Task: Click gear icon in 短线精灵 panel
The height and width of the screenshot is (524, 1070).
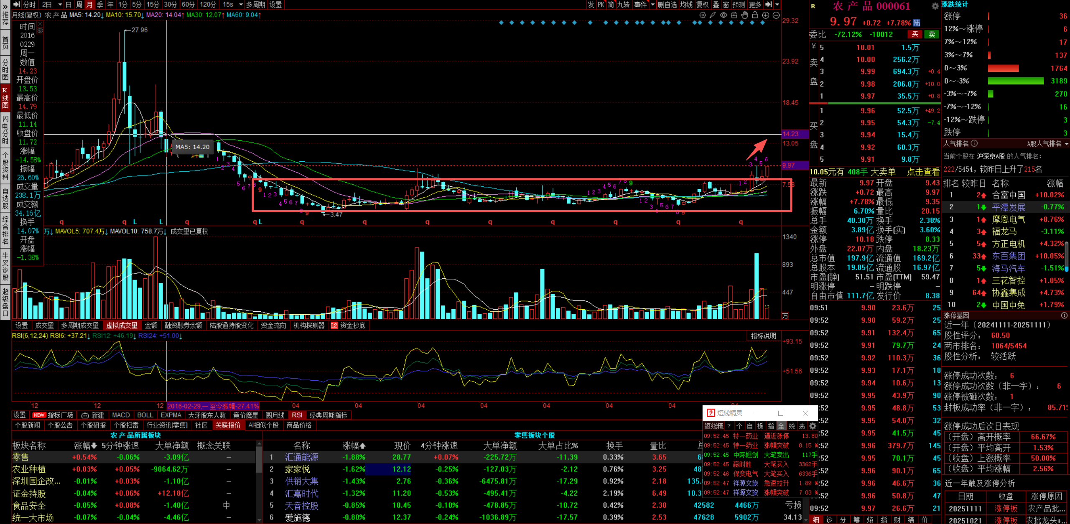Action: [x=813, y=426]
